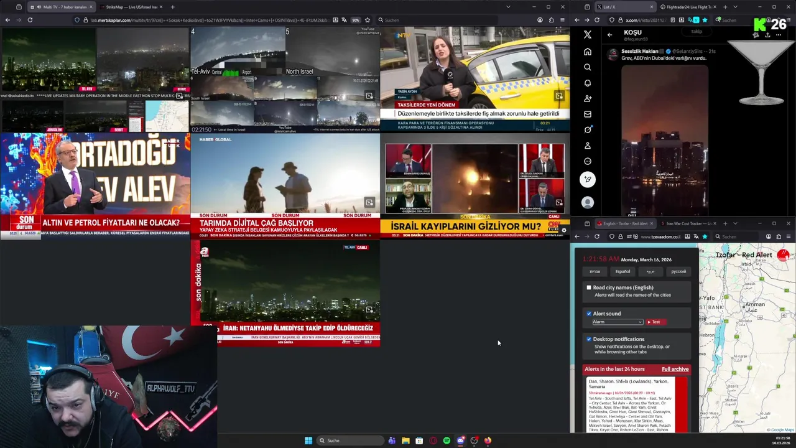Image resolution: width=796 pixels, height=448 pixels.
Task: Open the Alarm sound dropdown
Action: point(617,322)
